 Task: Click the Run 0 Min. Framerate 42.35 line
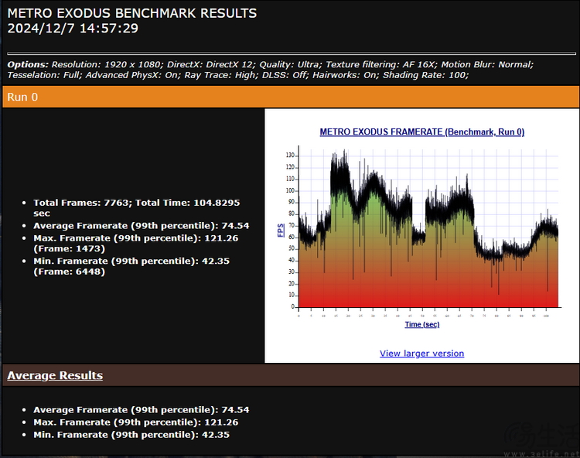pos(131,266)
